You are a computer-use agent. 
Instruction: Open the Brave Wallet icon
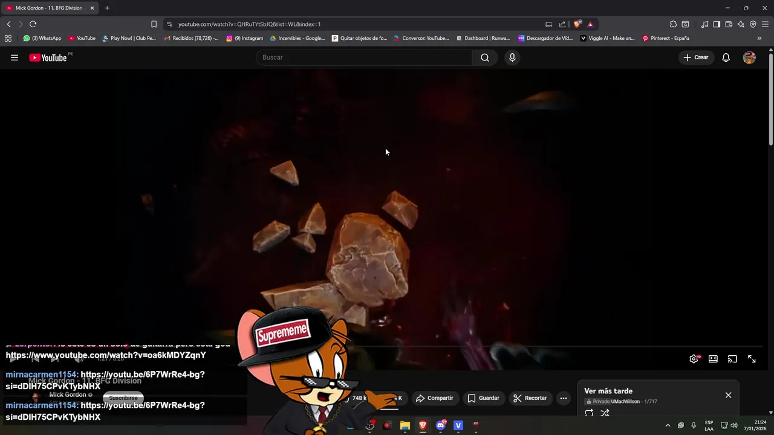[x=729, y=24]
